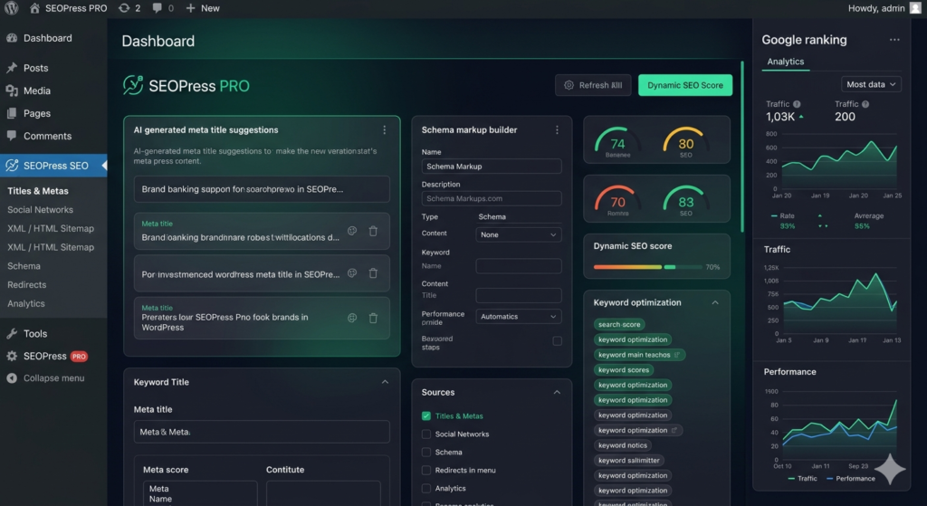927x506 pixels.
Task: Open AI meta title suggestions options menu
Action: tap(384, 130)
